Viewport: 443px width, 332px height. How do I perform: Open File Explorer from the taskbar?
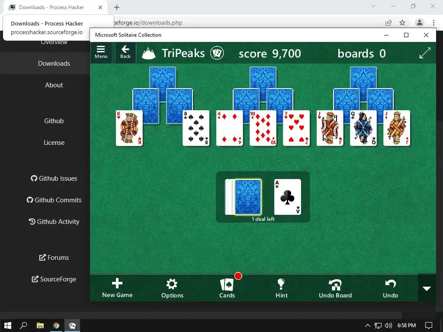40,326
